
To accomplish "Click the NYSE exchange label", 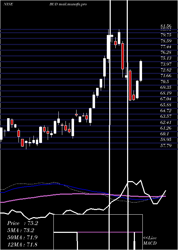I will coord(8,4).
